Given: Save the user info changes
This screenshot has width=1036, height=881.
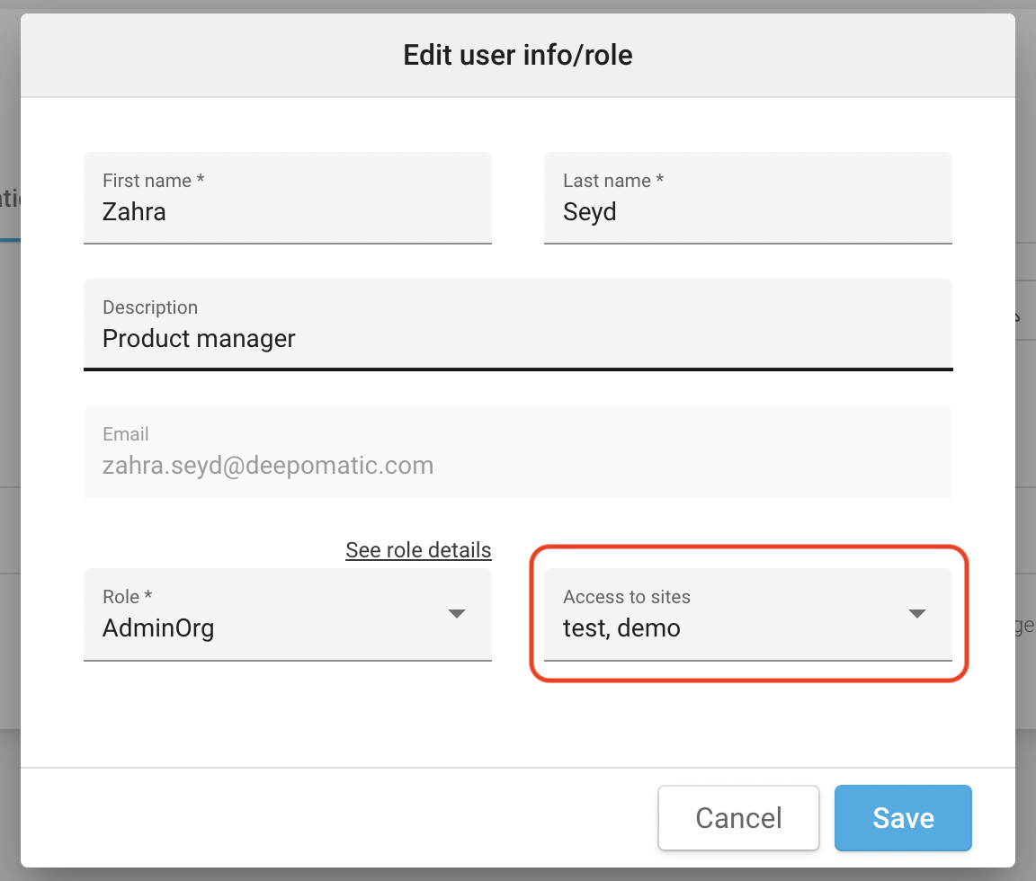Looking at the screenshot, I should point(903,818).
